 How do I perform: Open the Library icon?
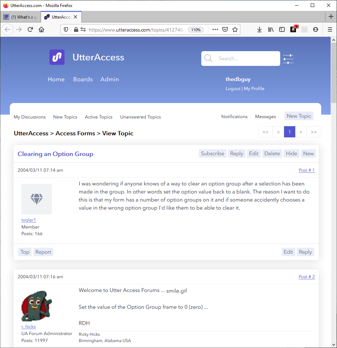271,29
